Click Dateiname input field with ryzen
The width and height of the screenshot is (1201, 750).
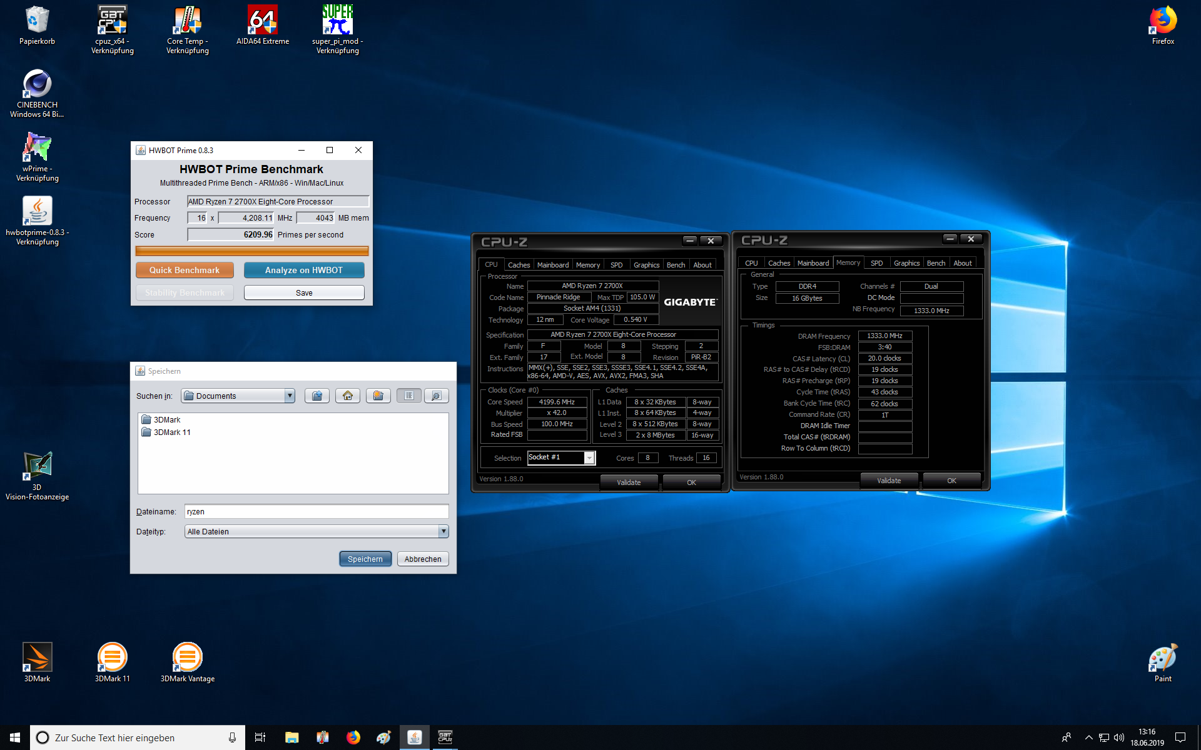[317, 511]
